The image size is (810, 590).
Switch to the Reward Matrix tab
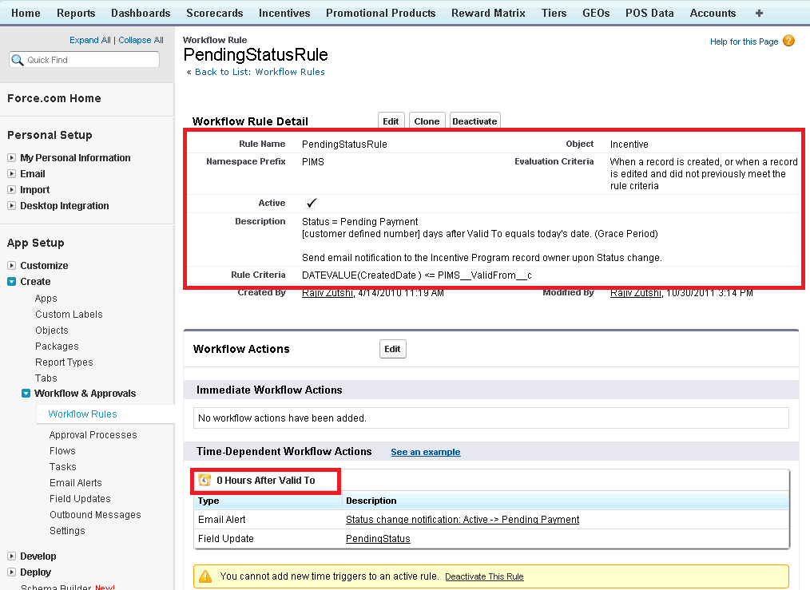coord(488,13)
